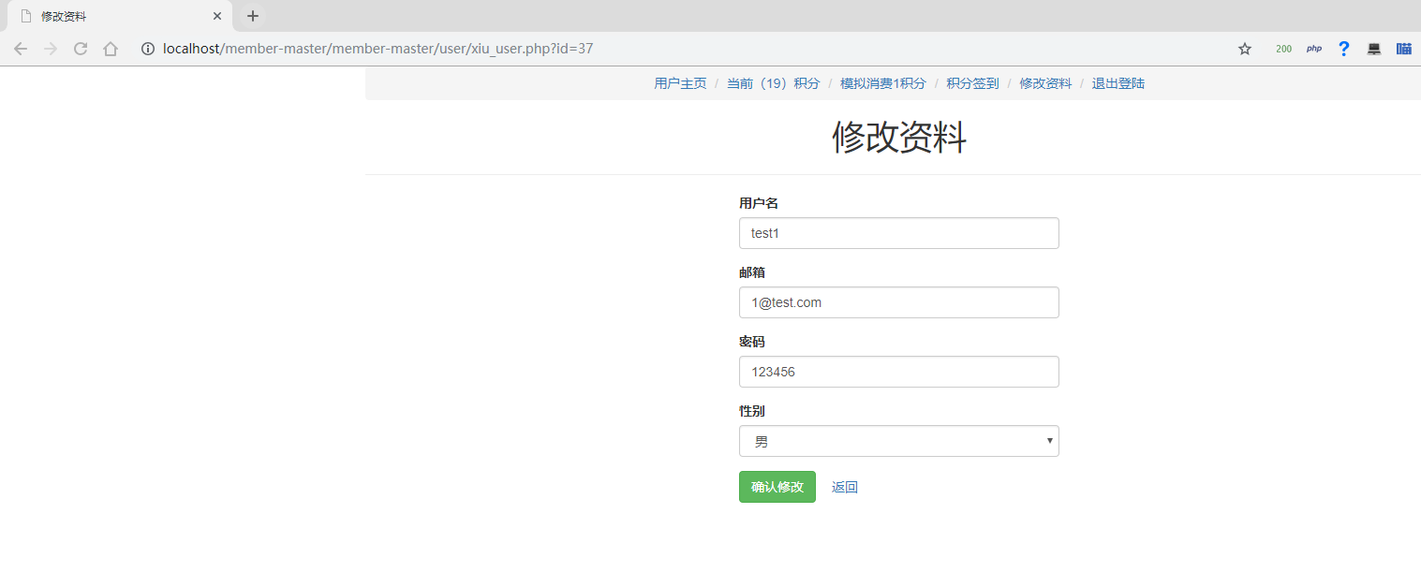Focus the 密码 input field
1421x587 pixels.
point(899,372)
